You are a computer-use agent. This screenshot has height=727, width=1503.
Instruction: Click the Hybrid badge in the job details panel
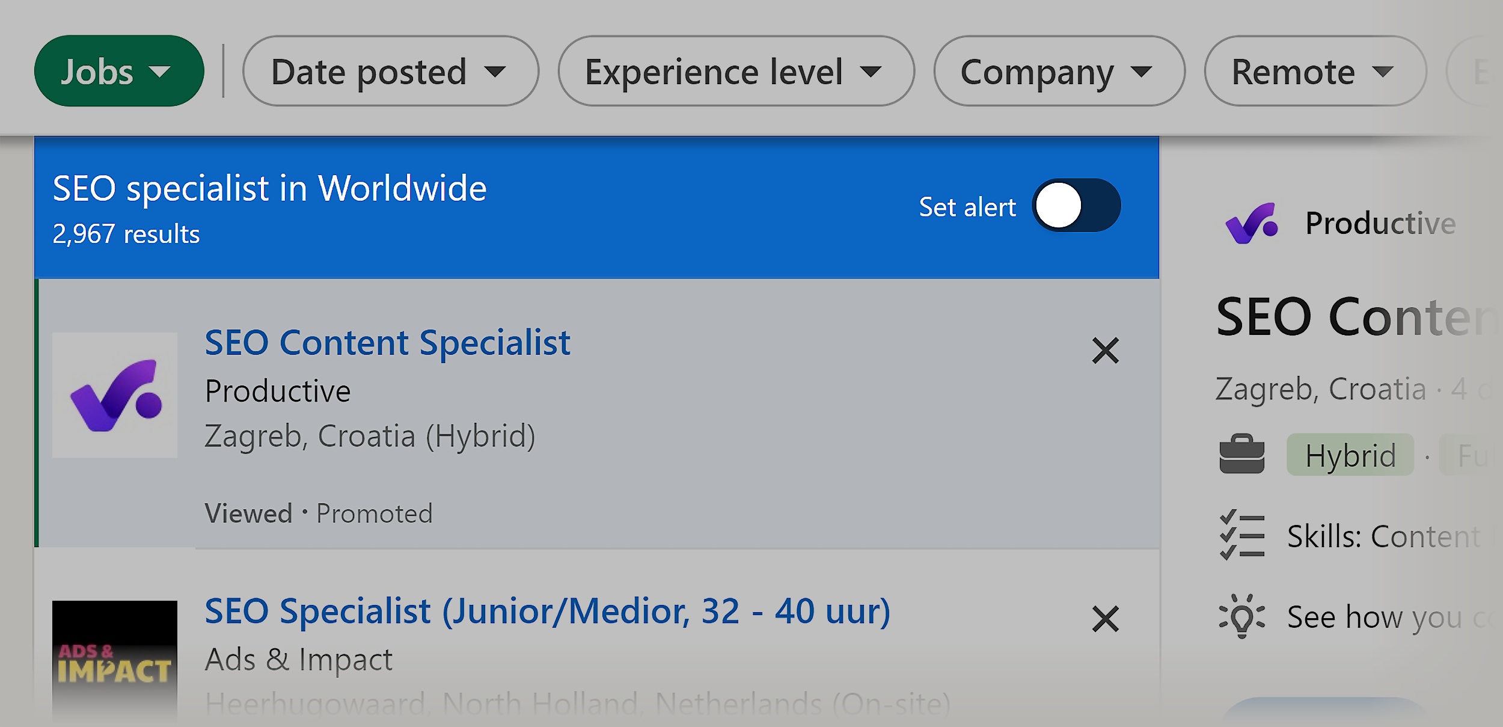pos(1350,455)
